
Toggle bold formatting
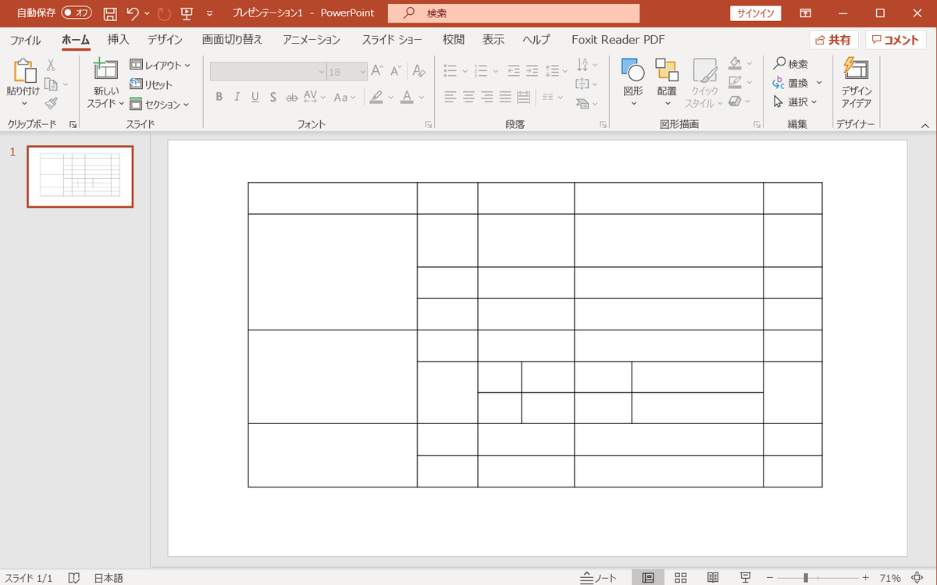point(219,97)
